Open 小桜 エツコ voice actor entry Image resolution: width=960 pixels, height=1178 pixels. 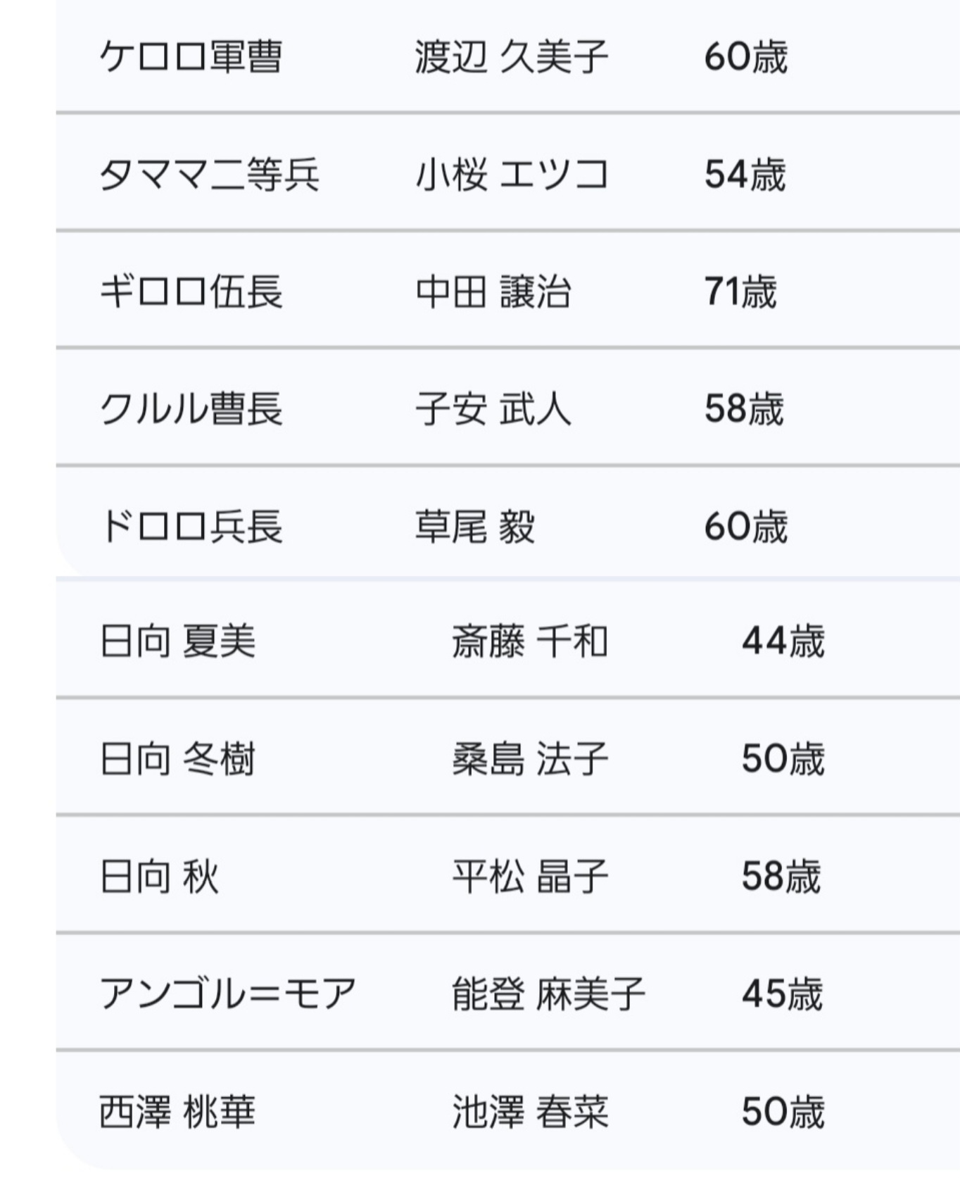click(512, 175)
